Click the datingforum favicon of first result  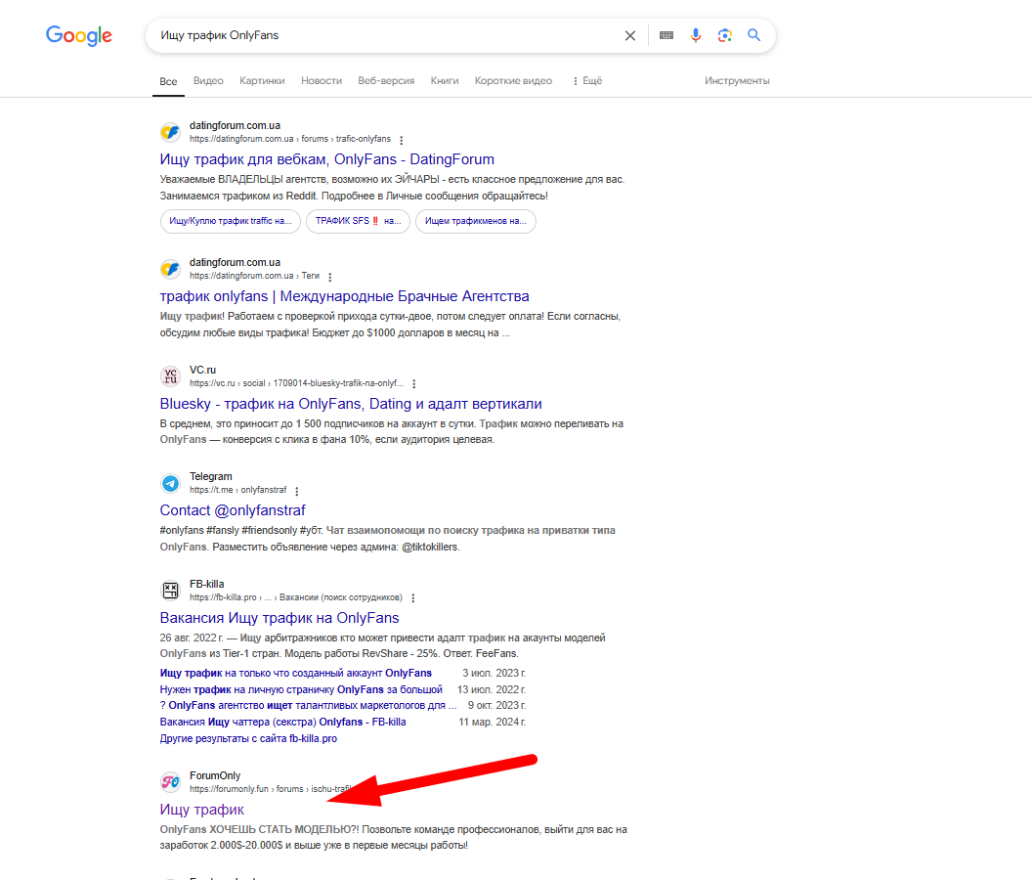pos(170,132)
